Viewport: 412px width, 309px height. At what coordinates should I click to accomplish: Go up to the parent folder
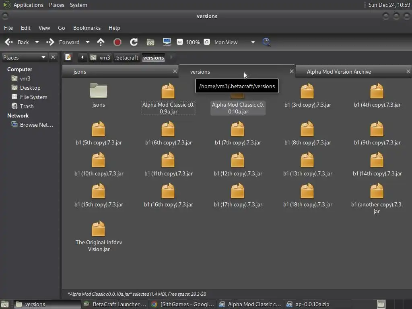pyautogui.click(x=101, y=42)
